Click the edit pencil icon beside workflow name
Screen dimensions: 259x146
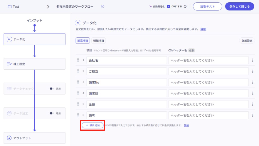coord(102,6)
